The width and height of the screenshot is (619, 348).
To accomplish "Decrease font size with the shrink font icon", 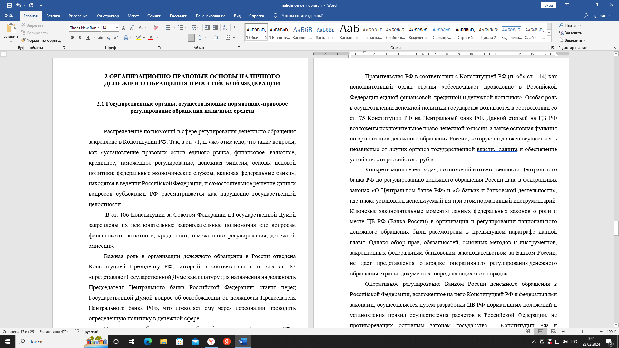I will click(x=132, y=28).
